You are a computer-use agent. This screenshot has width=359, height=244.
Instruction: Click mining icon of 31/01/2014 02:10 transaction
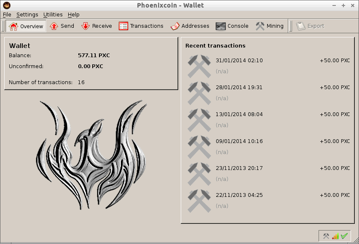pos(199,66)
